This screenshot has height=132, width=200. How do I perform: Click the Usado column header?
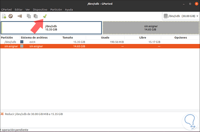105,38
